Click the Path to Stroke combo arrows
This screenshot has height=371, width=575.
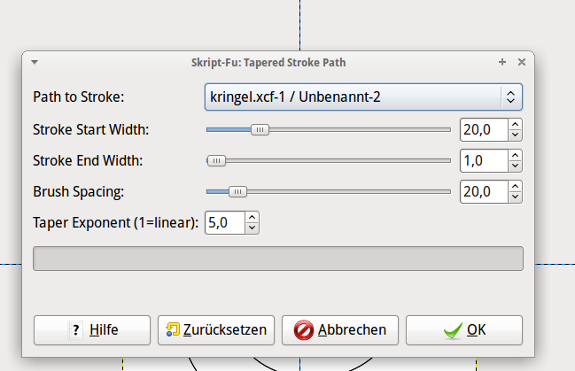pos(510,97)
